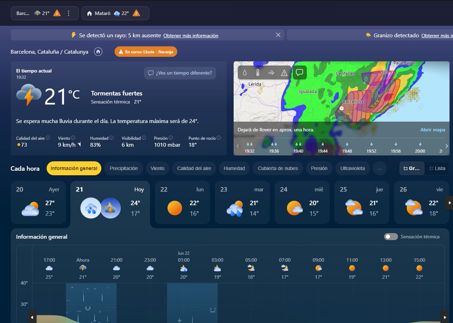Select the wind map layer icon
The image size is (453, 323).
coord(271,73)
